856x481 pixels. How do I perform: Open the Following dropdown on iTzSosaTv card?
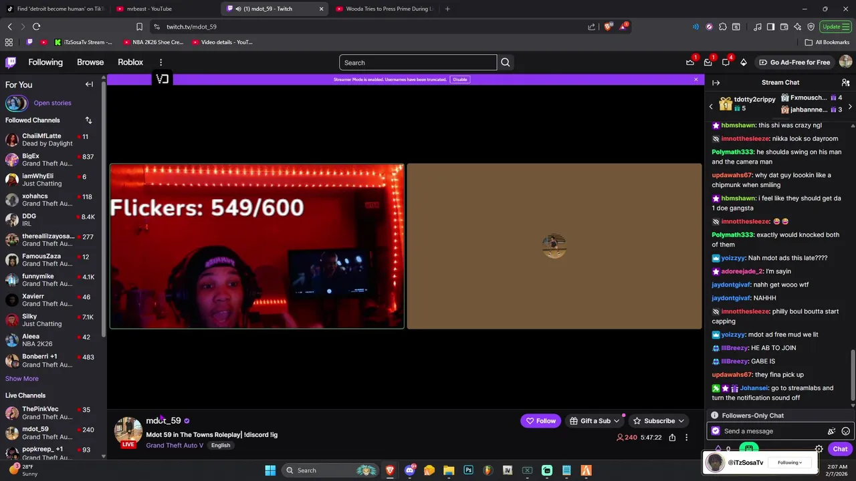pos(790,462)
